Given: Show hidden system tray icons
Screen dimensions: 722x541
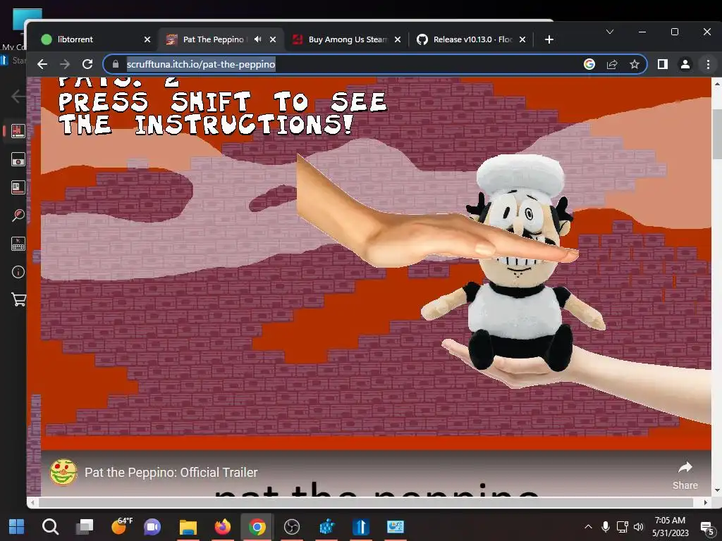Looking at the screenshot, I should click(x=589, y=527).
